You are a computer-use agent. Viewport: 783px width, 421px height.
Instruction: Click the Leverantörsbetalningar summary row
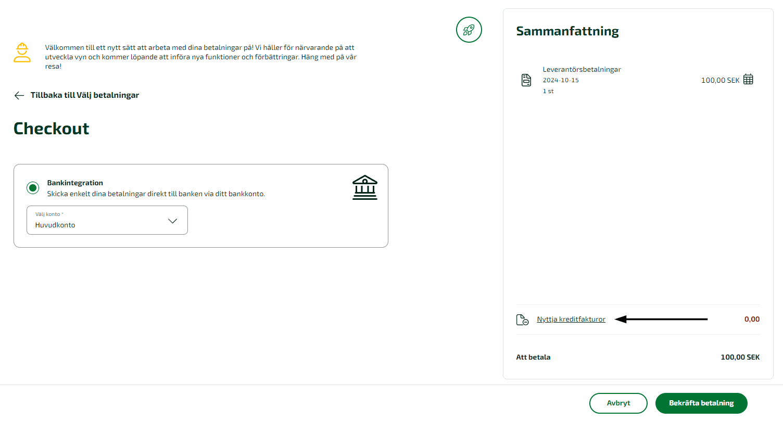638,80
